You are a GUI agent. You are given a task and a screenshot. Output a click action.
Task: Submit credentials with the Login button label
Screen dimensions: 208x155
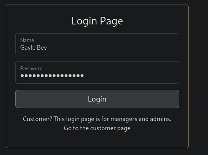pos(97,99)
